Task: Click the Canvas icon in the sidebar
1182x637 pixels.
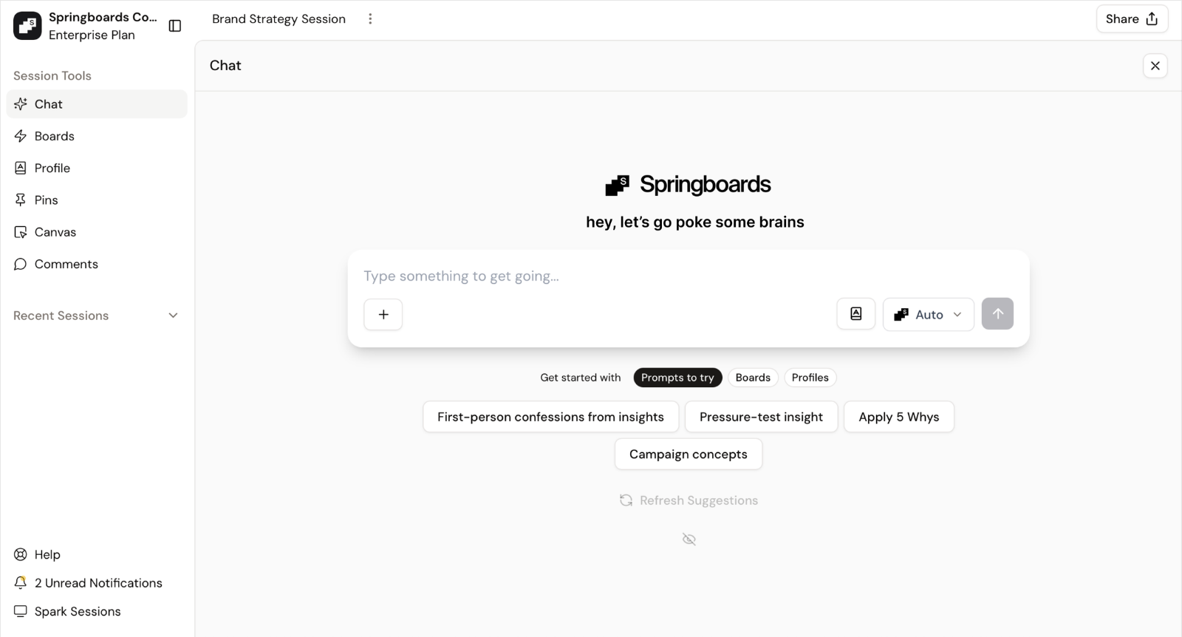Action: [21, 232]
